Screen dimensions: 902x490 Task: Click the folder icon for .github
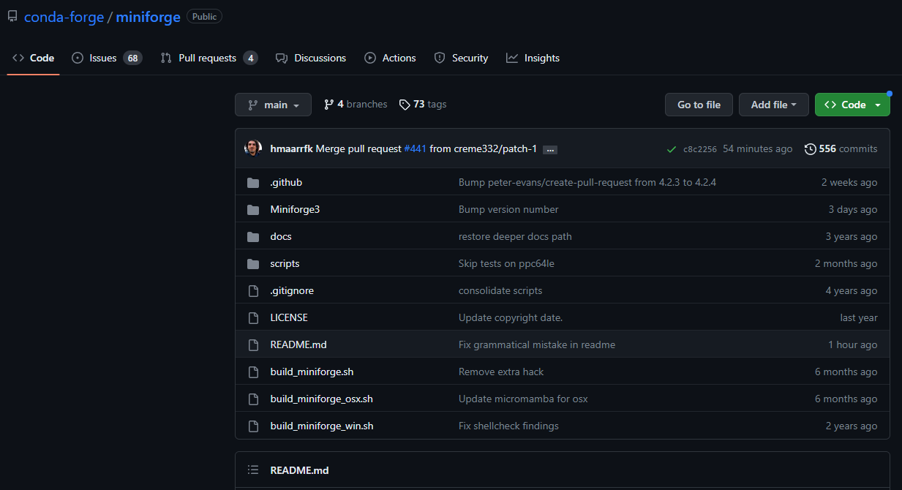pyautogui.click(x=253, y=182)
